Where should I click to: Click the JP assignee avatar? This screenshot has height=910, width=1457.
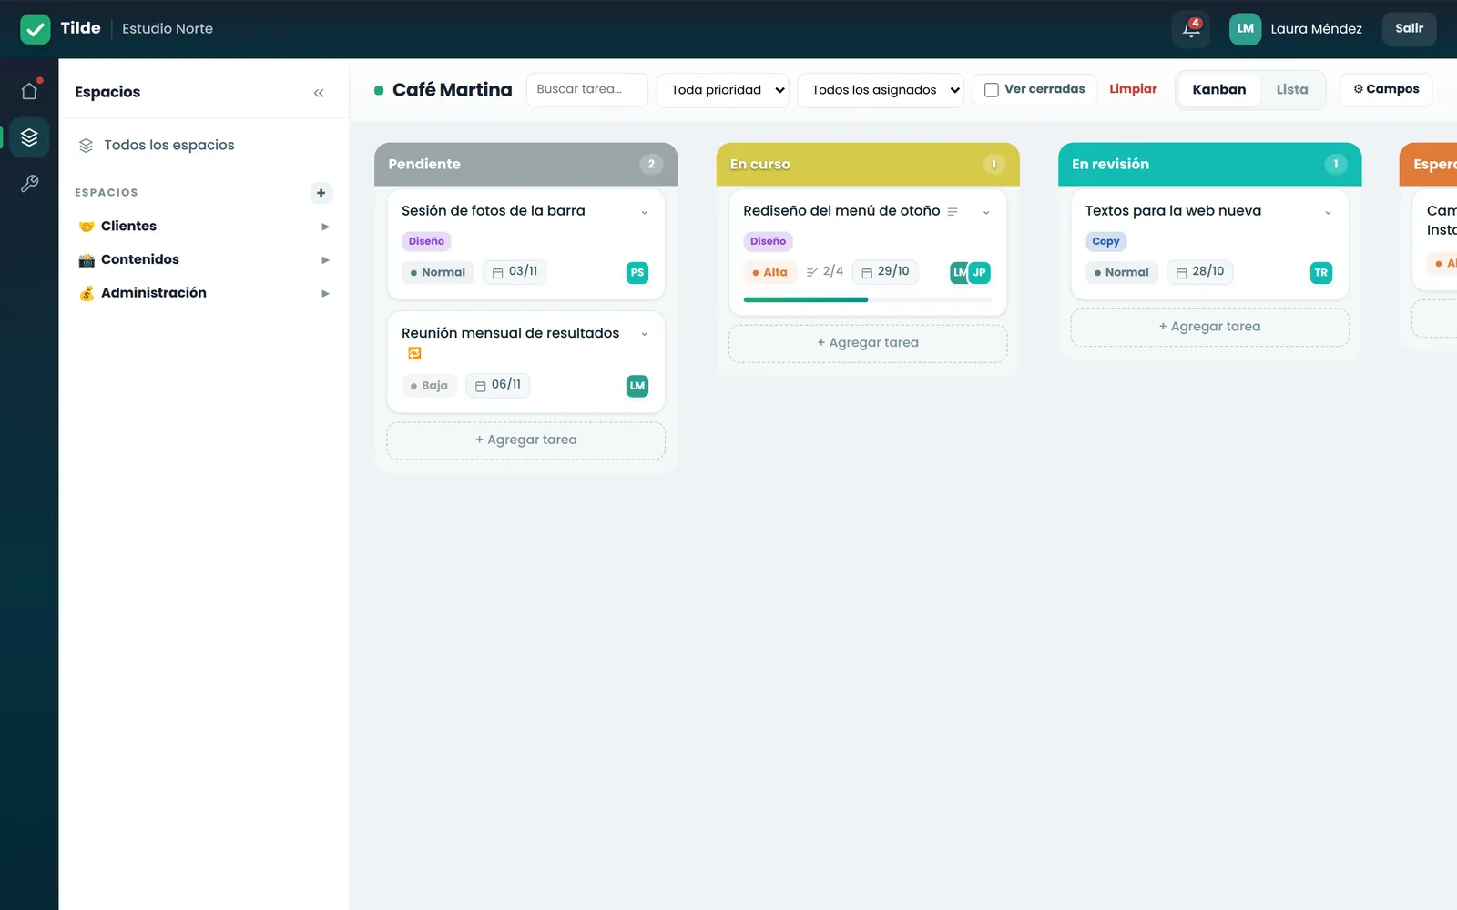pos(979,272)
